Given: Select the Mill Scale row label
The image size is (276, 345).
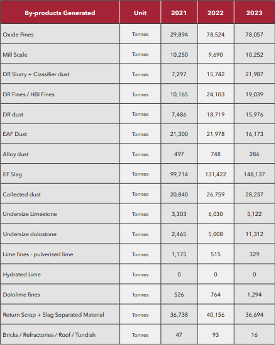Looking at the screenshot, I should (15, 55).
